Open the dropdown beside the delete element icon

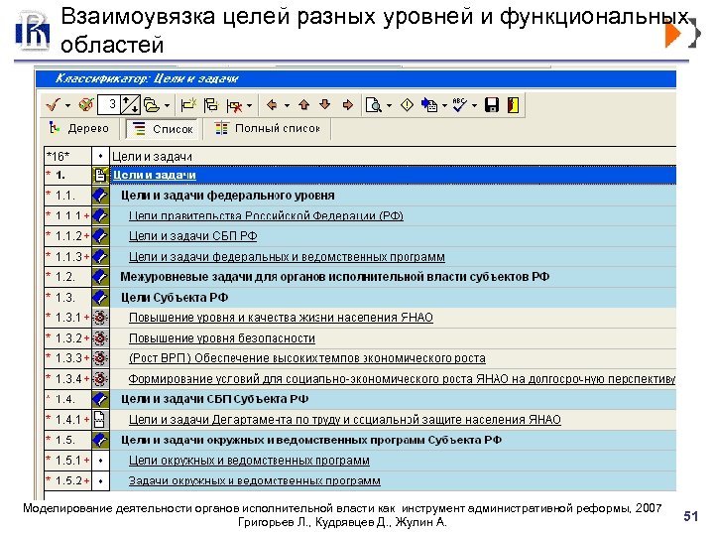pyautogui.click(x=249, y=105)
